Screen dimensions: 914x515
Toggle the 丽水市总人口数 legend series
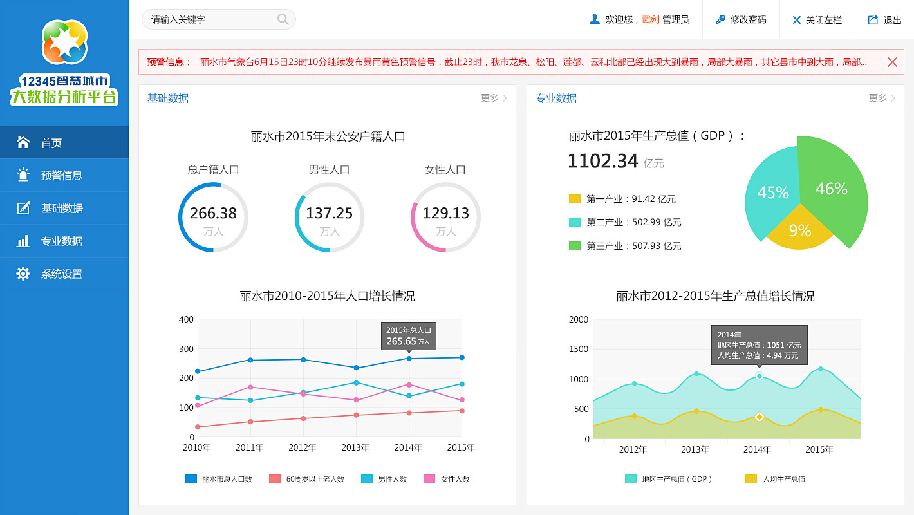pos(219,479)
